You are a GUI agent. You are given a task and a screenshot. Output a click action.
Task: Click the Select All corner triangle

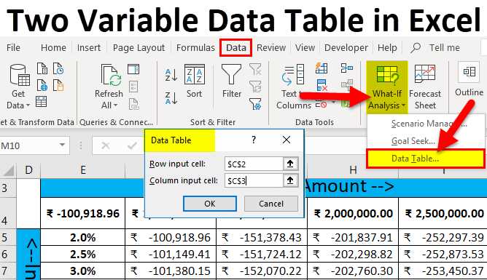click(8, 170)
